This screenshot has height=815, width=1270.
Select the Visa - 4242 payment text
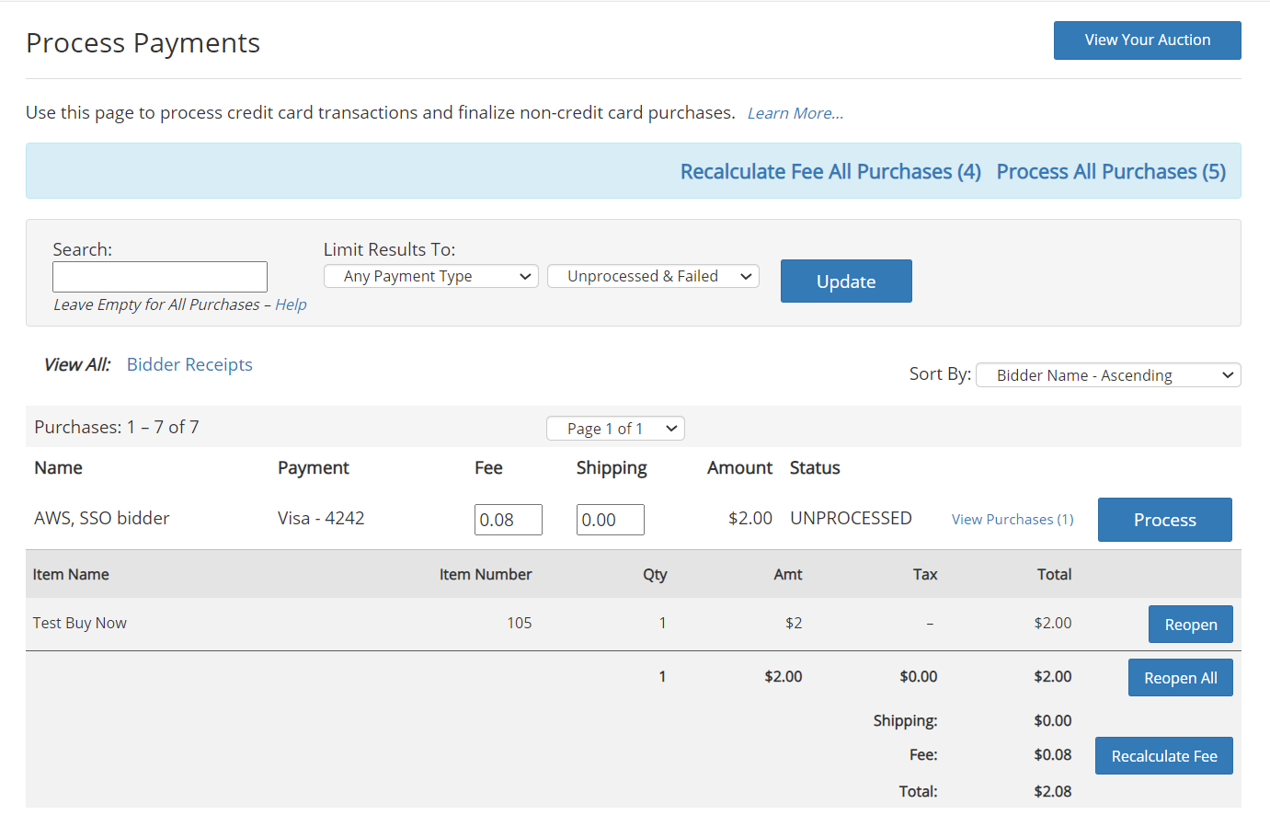click(321, 519)
